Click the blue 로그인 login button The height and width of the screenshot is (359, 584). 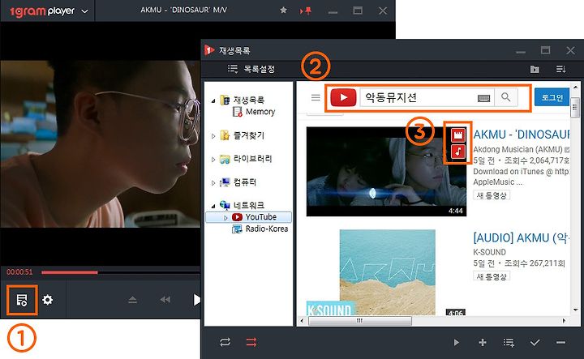tap(552, 97)
